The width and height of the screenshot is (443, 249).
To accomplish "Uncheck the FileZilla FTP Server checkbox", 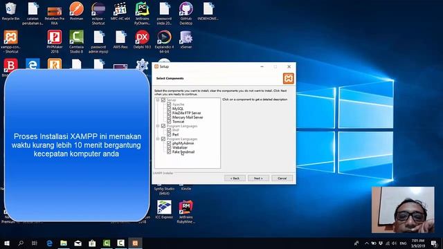I will click(169, 113).
